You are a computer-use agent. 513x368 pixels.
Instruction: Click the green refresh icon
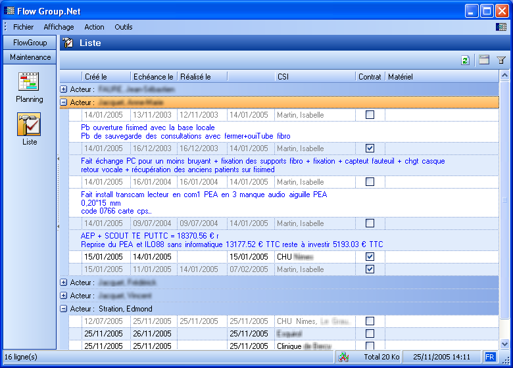(465, 60)
